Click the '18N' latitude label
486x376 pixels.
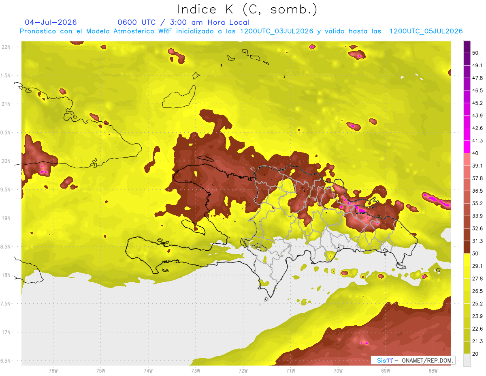tap(7, 275)
